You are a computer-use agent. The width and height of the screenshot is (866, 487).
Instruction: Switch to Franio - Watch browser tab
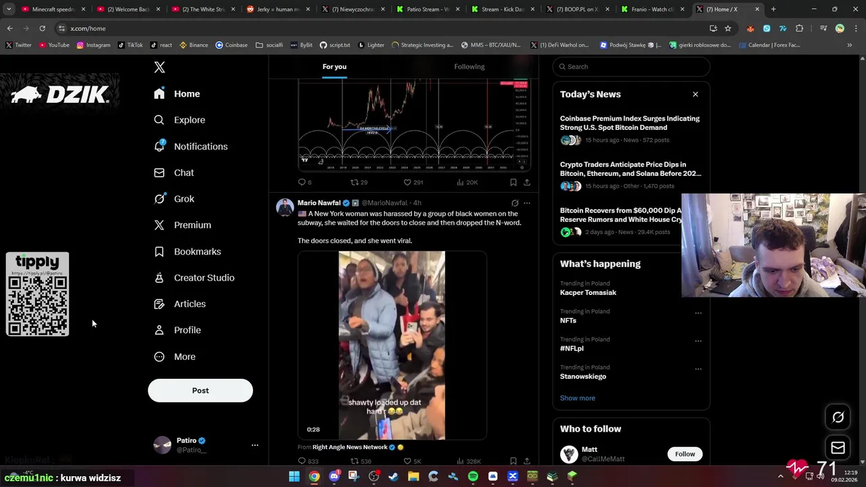(653, 9)
